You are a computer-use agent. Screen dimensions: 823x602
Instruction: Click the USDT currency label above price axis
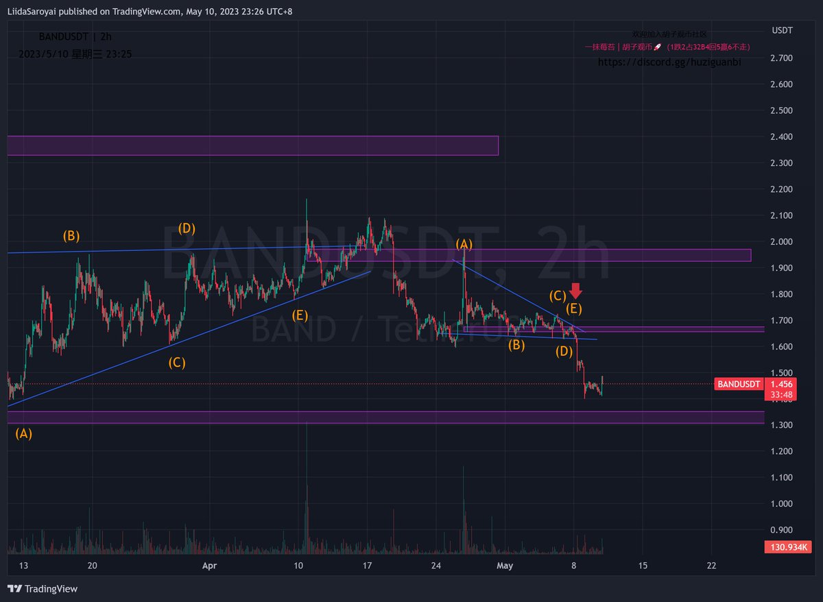point(783,31)
